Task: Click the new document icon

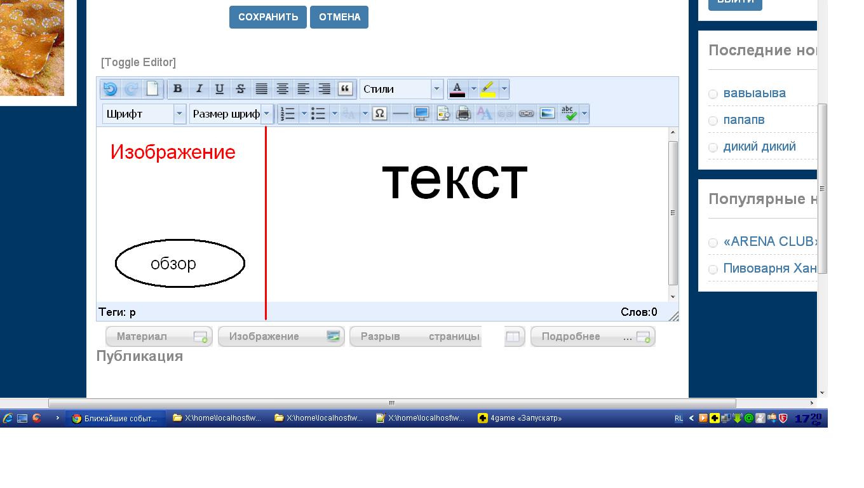Action: point(152,89)
